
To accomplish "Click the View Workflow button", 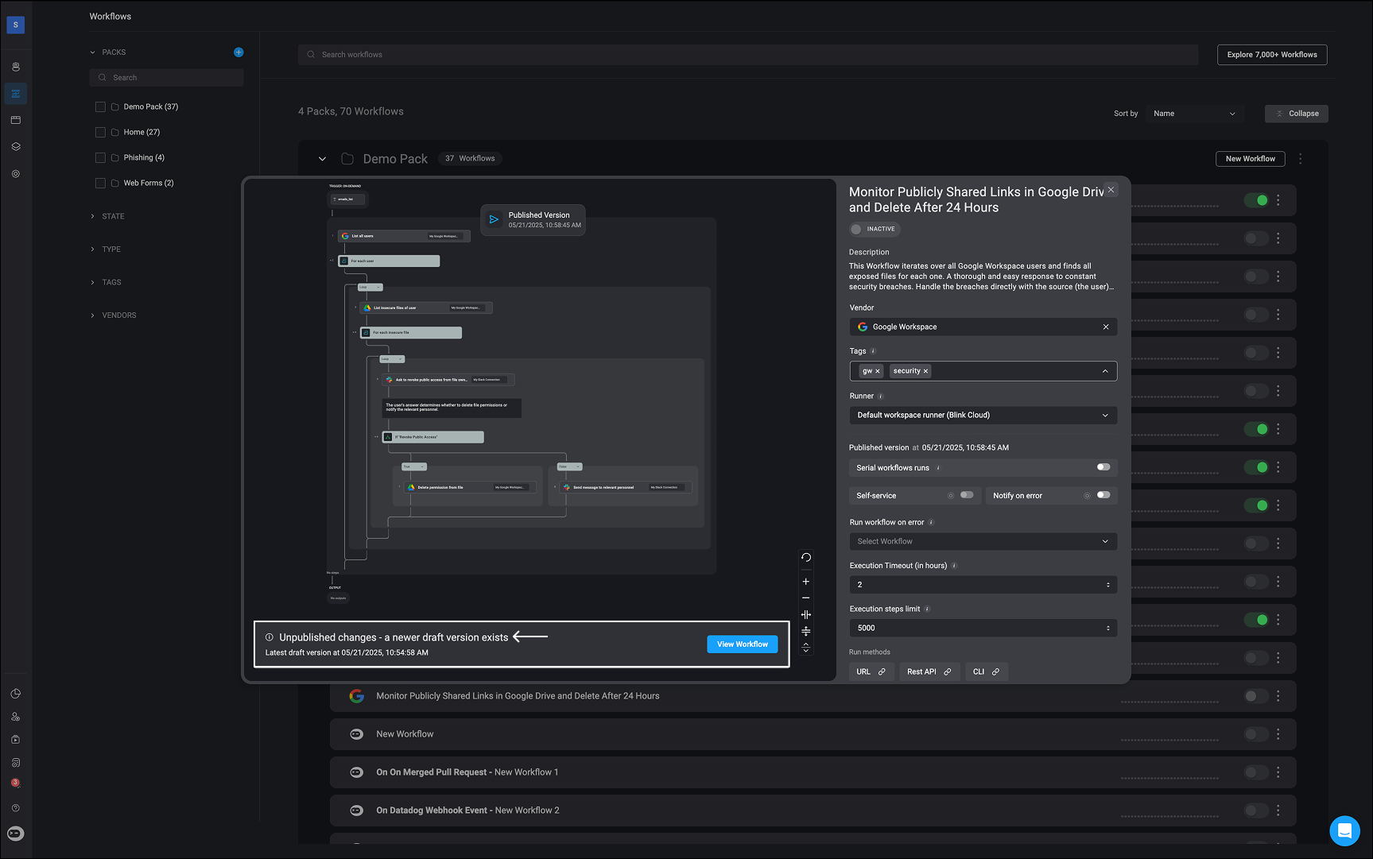I will (x=742, y=644).
